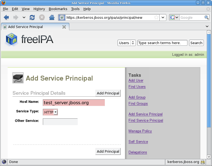Click the Home toolbar icon
This screenshot has width=212, height=166.
52,17
